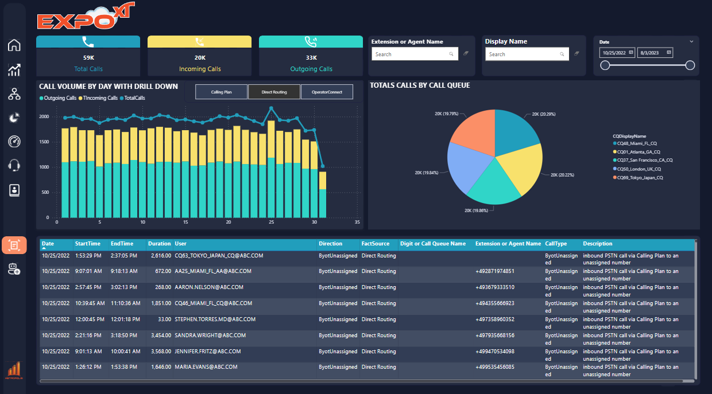The width and height of the screenshot is (712, 394).
Task: Focus the Display Name search box
Action: [x=527, y=54]
